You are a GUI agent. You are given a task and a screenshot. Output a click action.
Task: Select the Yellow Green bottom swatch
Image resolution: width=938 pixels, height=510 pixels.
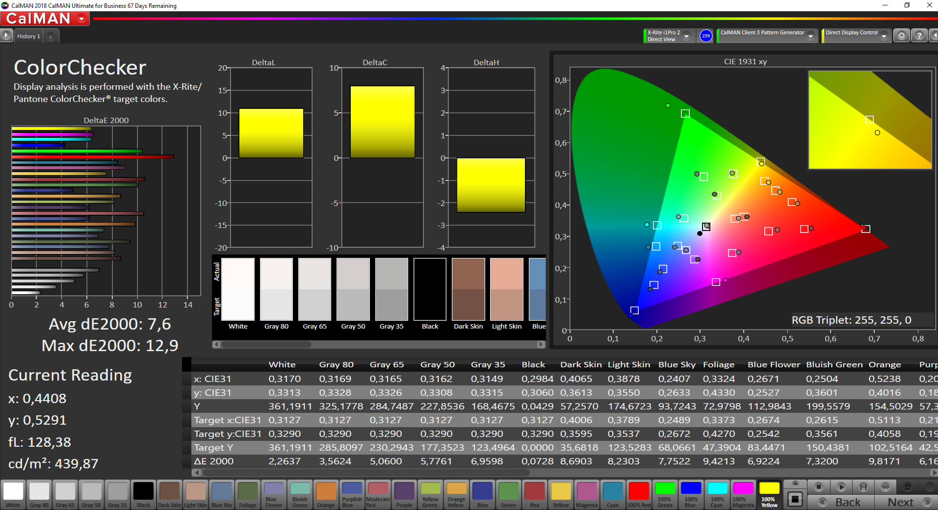pos(430,494)
